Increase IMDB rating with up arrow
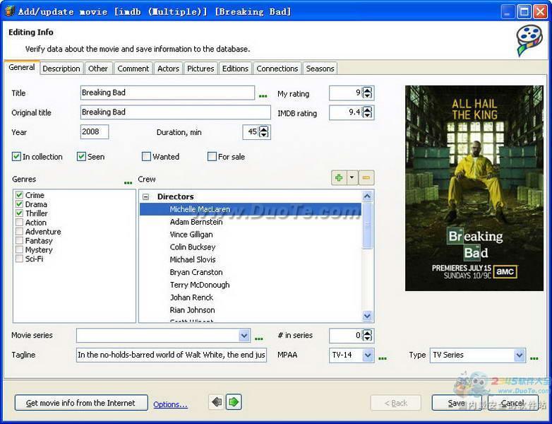This screenshot has width=552, height=424. 367,110
